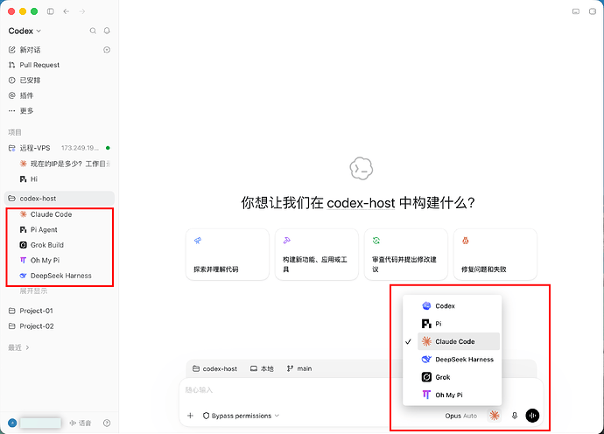Toggle the sidebar panel icon

pos(51,11)
